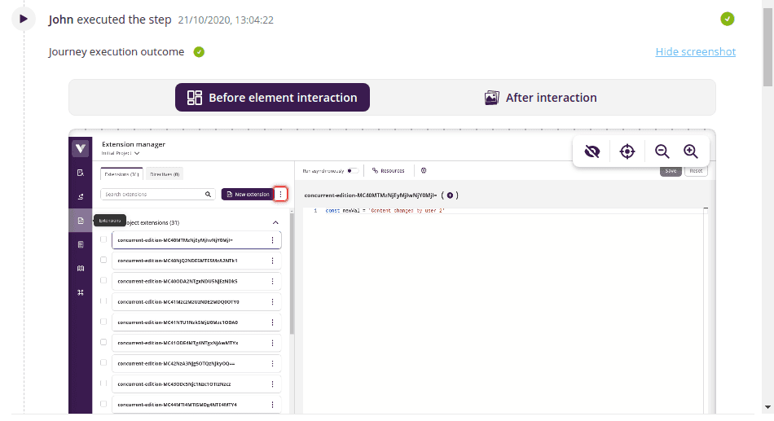Image resolution: width=774 pixels, height=421 pixels.
Task: Click the add-parameter plus icon in parentheses
Action: [x=450, y=195]
